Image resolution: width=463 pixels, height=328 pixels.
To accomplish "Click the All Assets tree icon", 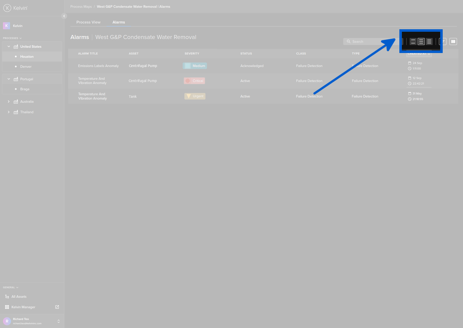I will (x=7, y=296).
